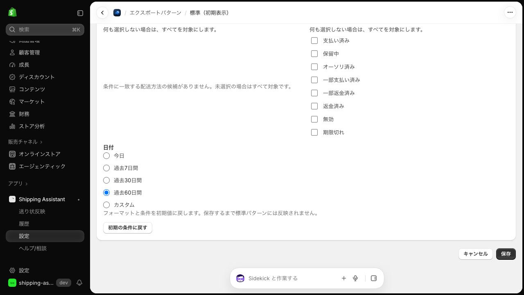Open 顧客管理 person icon
Viewport: 524px width, 295px height.
click(x=12, y=52)
